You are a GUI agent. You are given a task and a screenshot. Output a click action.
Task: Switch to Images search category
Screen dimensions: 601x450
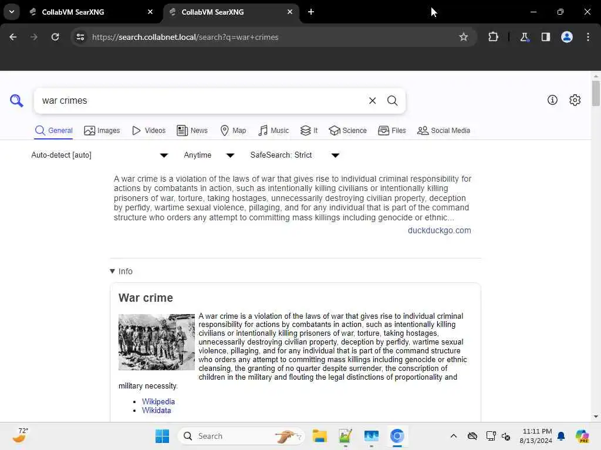point(102,131)
